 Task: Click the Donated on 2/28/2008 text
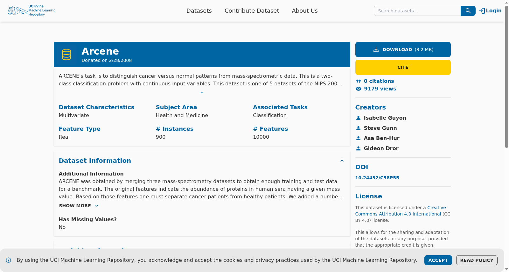(x=107, y=60)
